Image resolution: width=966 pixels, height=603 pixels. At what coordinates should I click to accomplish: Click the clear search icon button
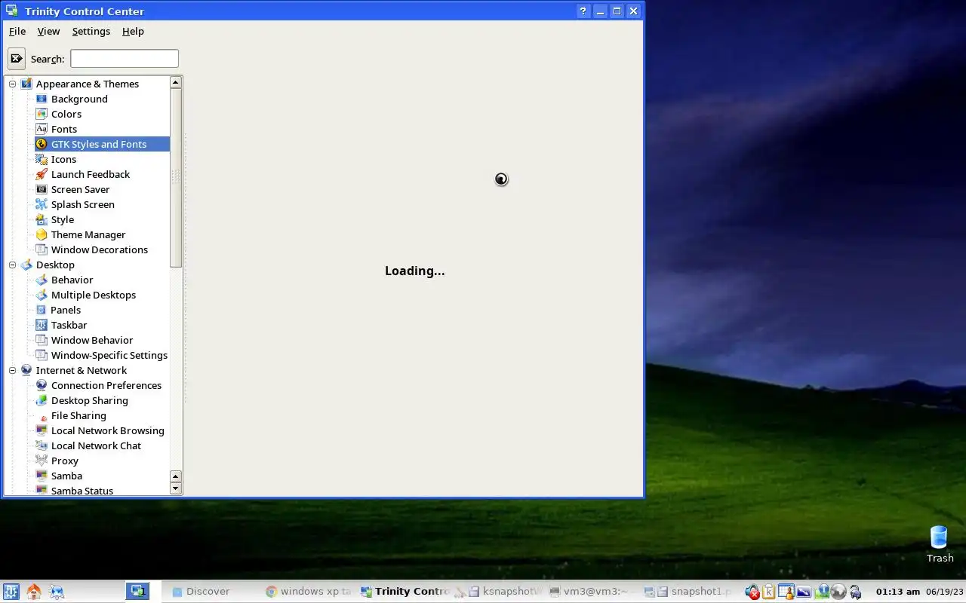pyautogui.click(x=17, y=59)
